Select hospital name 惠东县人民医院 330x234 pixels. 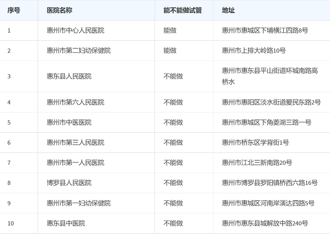(x=69, y=76)
